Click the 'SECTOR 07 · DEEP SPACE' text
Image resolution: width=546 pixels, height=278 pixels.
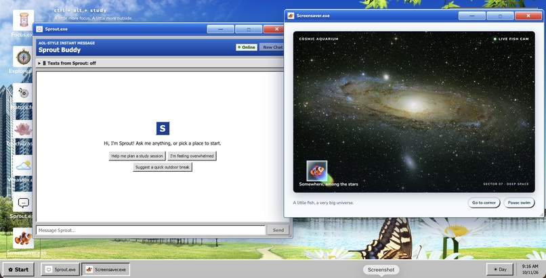(x=506, y=184)
